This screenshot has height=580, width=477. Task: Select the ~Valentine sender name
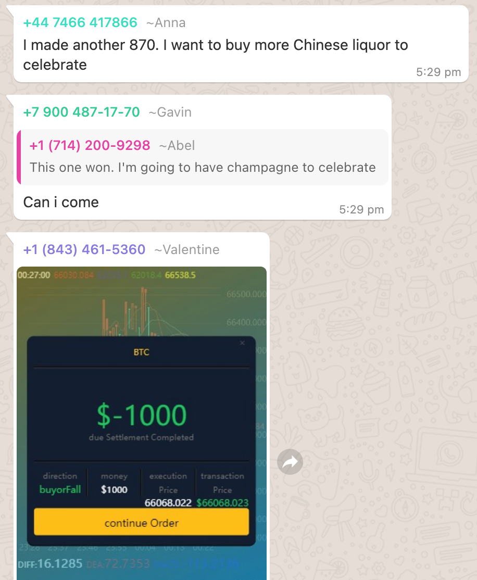click(x=187, y=250)
